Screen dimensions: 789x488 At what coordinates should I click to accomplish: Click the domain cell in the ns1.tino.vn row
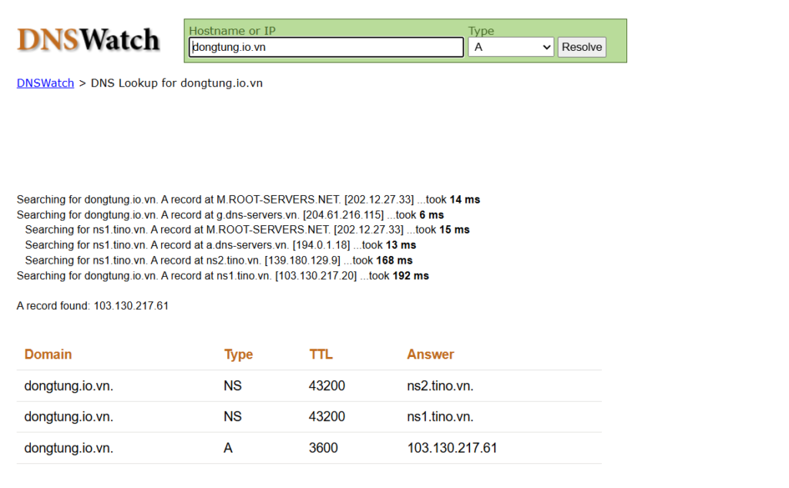[x=69, y=417]
